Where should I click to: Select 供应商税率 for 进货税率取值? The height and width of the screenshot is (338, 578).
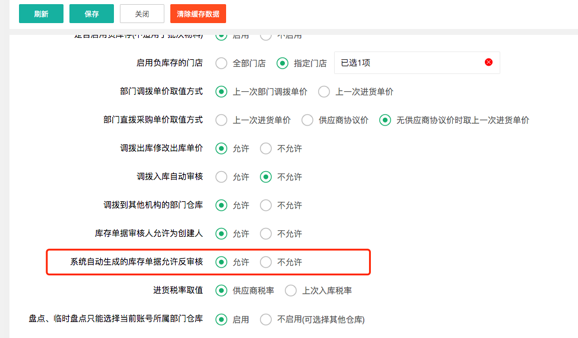[x=221, y=291]
